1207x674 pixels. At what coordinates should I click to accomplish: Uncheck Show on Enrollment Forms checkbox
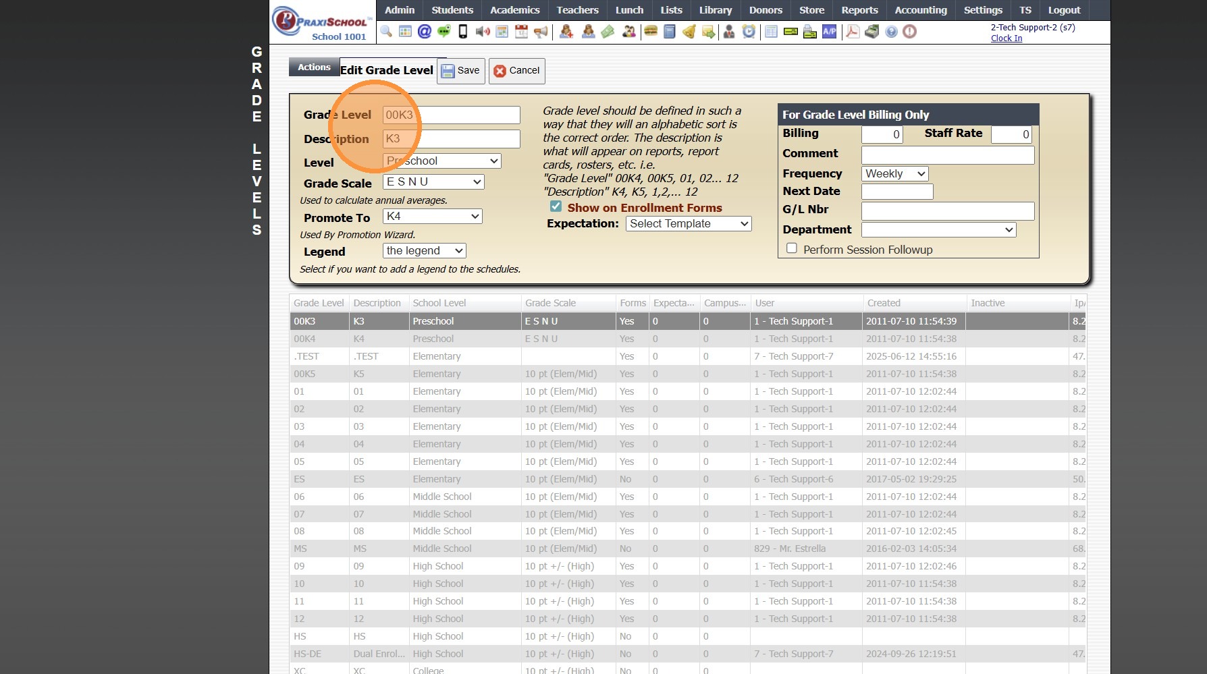556,206
